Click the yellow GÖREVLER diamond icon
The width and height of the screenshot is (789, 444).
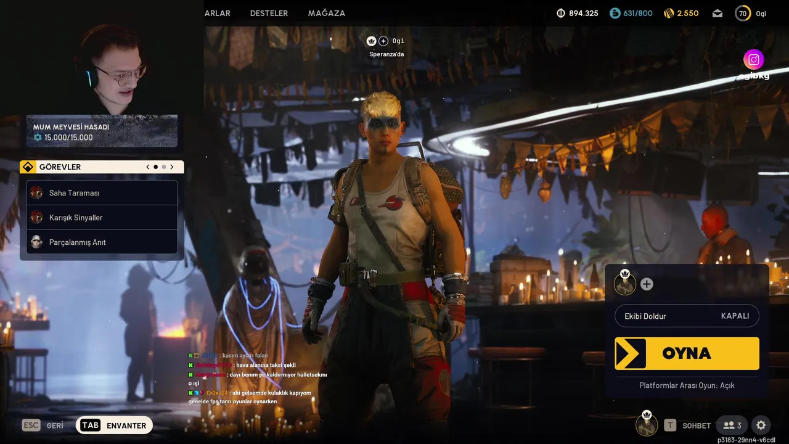tap(28, 167)
